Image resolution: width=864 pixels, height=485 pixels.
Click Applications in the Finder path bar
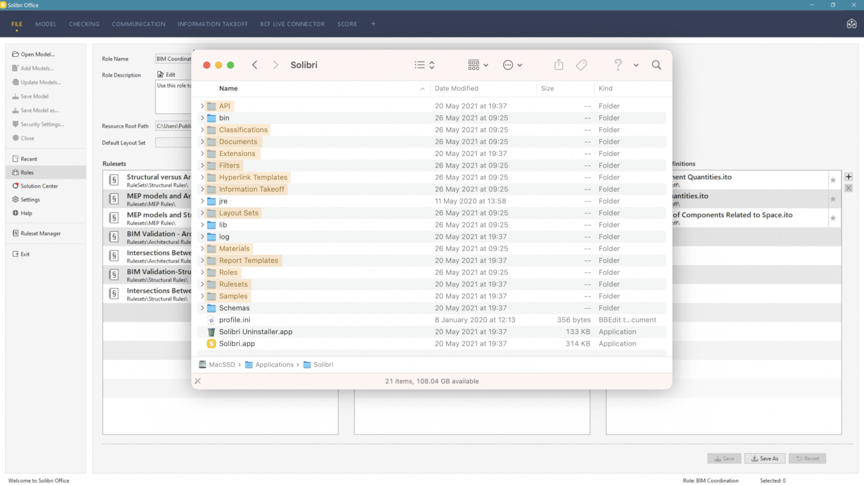click(270, 364)
